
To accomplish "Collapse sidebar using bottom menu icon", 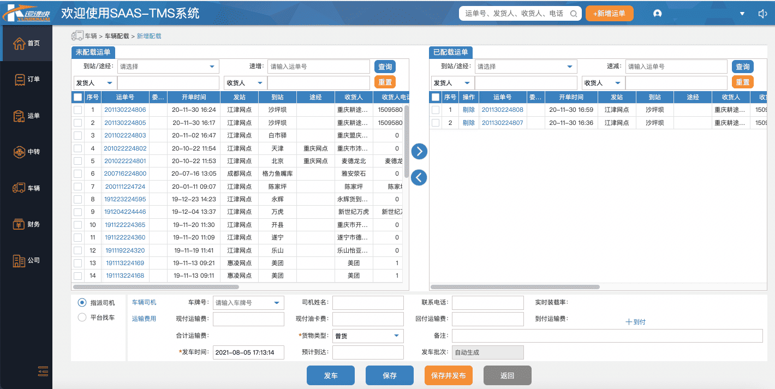I will [x=43, y=371].
